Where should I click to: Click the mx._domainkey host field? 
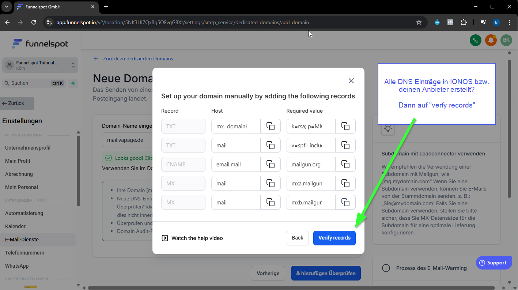coord(236,126)
